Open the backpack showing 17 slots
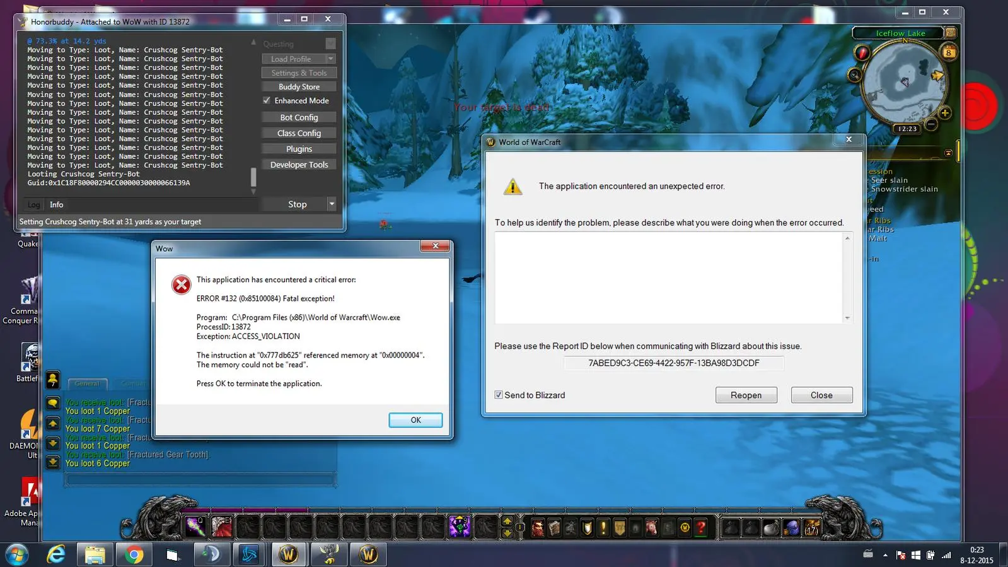Viewport: 1008px width, 567px height. pyautogui.click(x=811, y=527)
